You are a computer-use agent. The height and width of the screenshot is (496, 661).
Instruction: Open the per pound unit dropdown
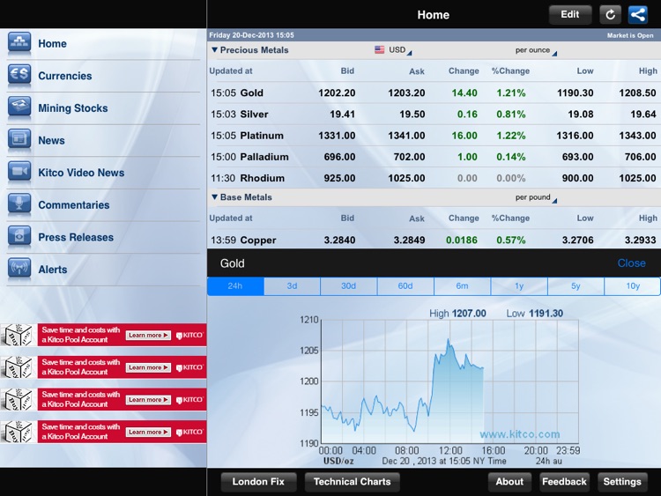(535, 197)
